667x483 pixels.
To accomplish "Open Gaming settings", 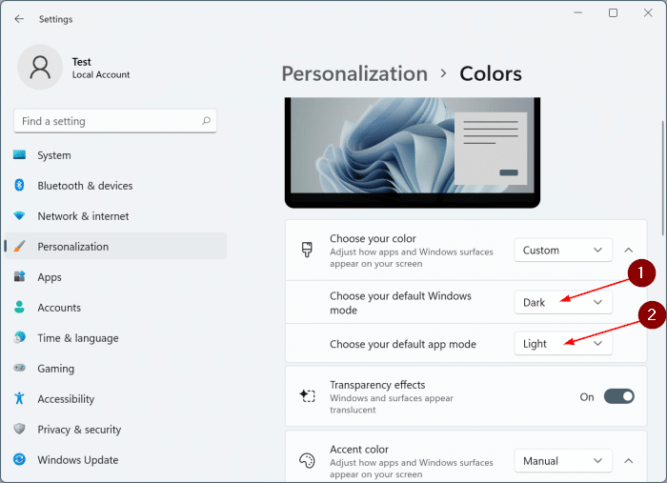I will click(115, 369).
